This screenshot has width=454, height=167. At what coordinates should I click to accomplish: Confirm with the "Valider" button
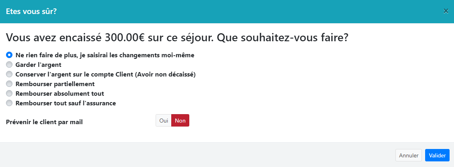[x=437, y=155]
